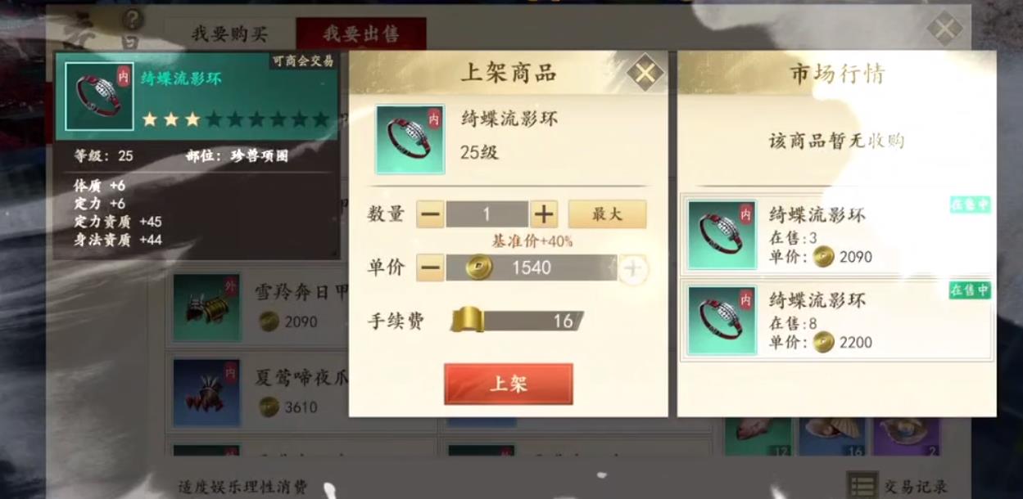Select 雪羚奔日甲 armor item icon
The width and height of the screenshot is (1023, 499).
click(207, 308)
